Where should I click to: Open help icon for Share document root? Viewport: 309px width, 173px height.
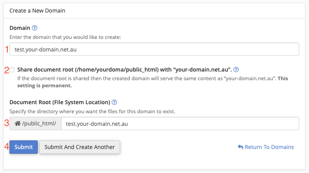click(x=236, y=70)
